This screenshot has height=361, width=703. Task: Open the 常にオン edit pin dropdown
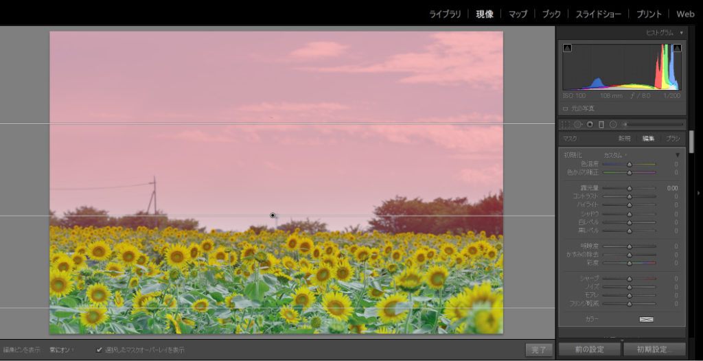click(62, 350)
